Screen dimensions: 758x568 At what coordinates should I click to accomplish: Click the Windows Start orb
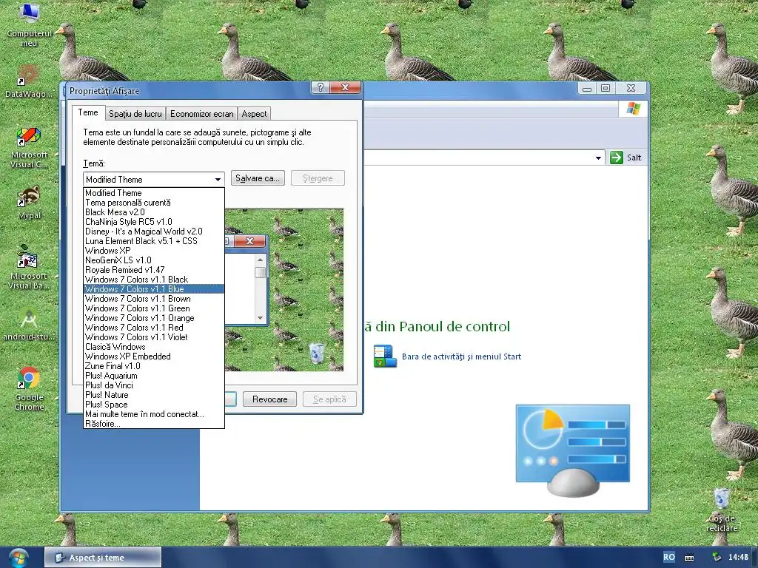19,558
